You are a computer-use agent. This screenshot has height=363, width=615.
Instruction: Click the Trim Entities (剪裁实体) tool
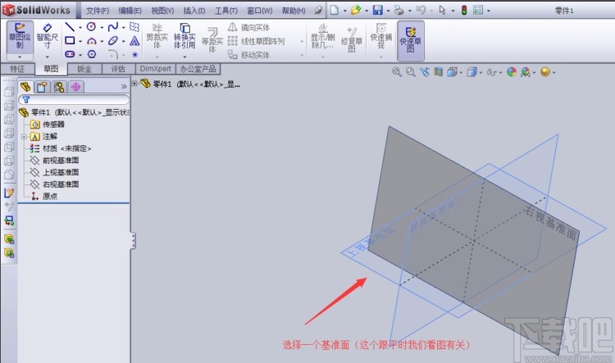[157, 36]
